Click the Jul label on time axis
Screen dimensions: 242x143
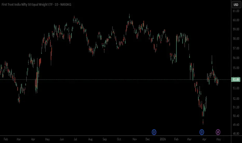click(x=75, y=139)
